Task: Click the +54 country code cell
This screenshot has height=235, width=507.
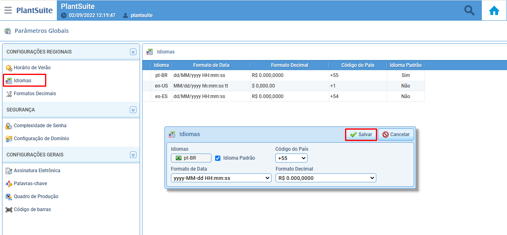Action: [x=358, y=96]
